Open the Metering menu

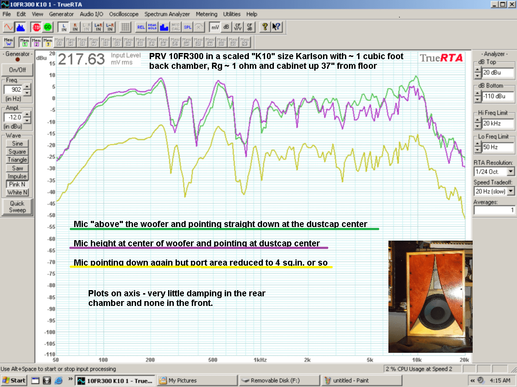point(206,14)
